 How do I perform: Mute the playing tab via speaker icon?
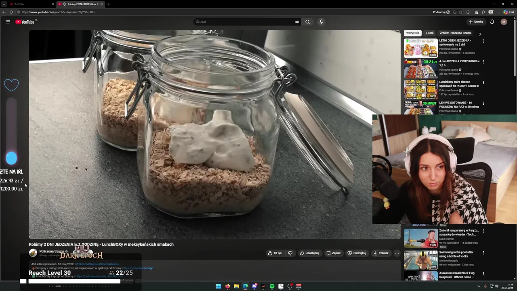click(64, 4)
